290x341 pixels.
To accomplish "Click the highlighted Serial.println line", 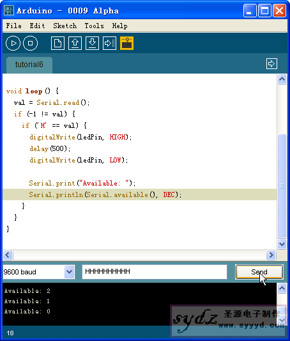I will 140,194.
